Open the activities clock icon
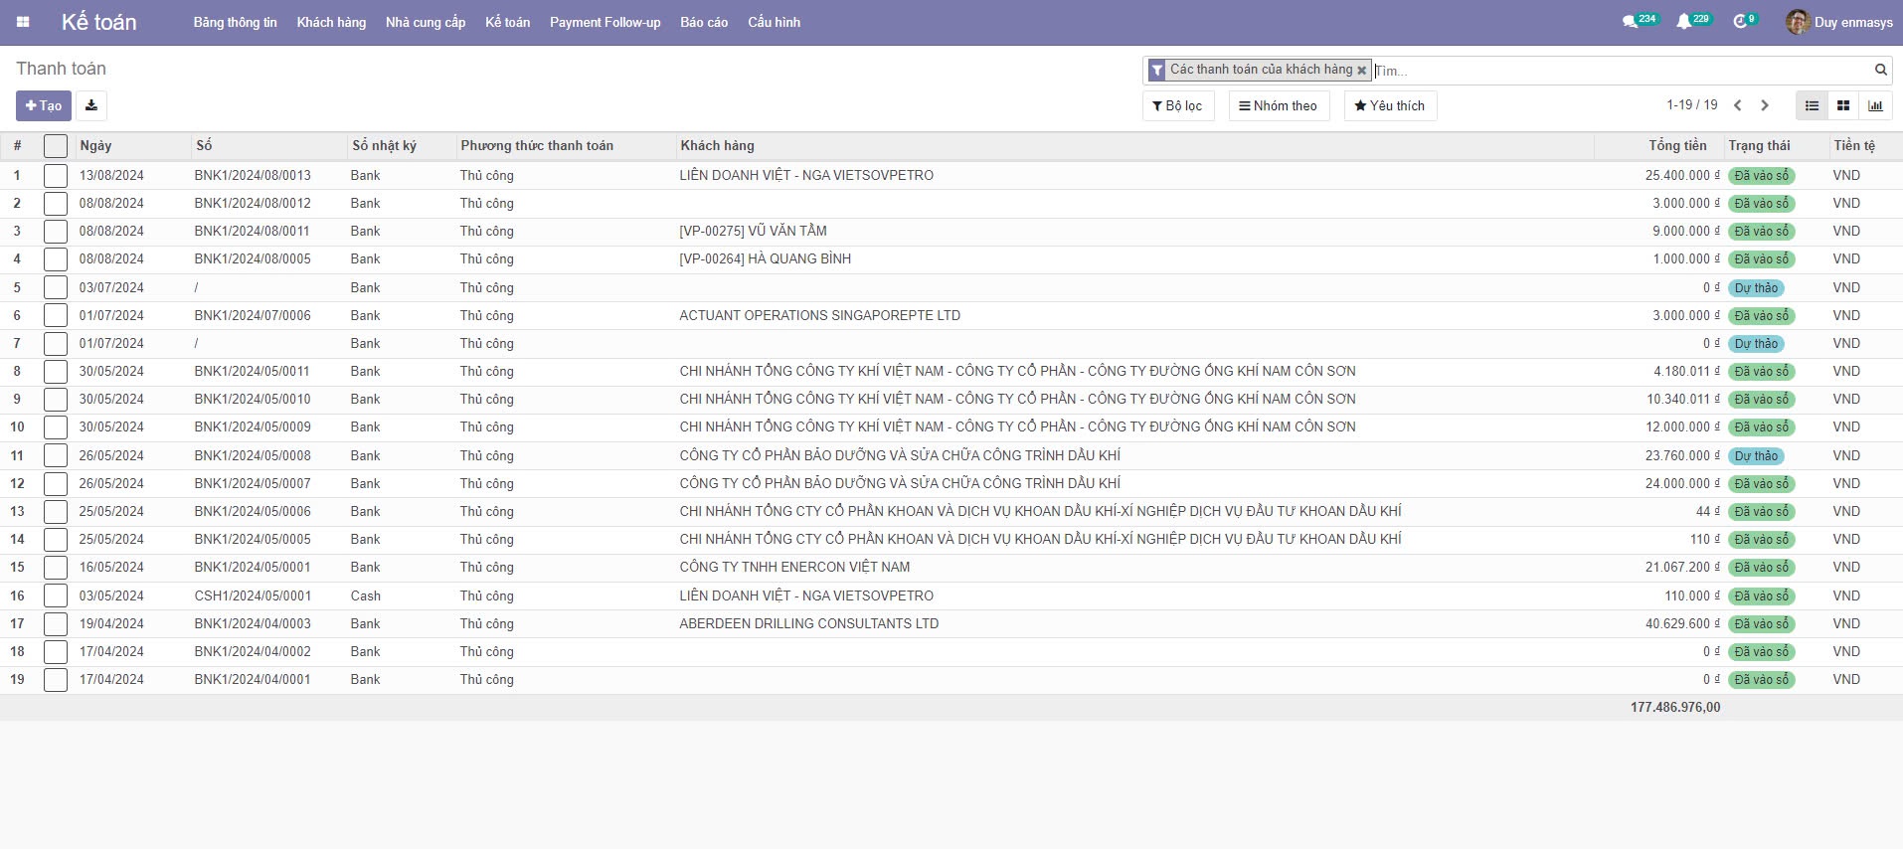This screenshot has width=1903, height=849. [x=1740, y=22]
